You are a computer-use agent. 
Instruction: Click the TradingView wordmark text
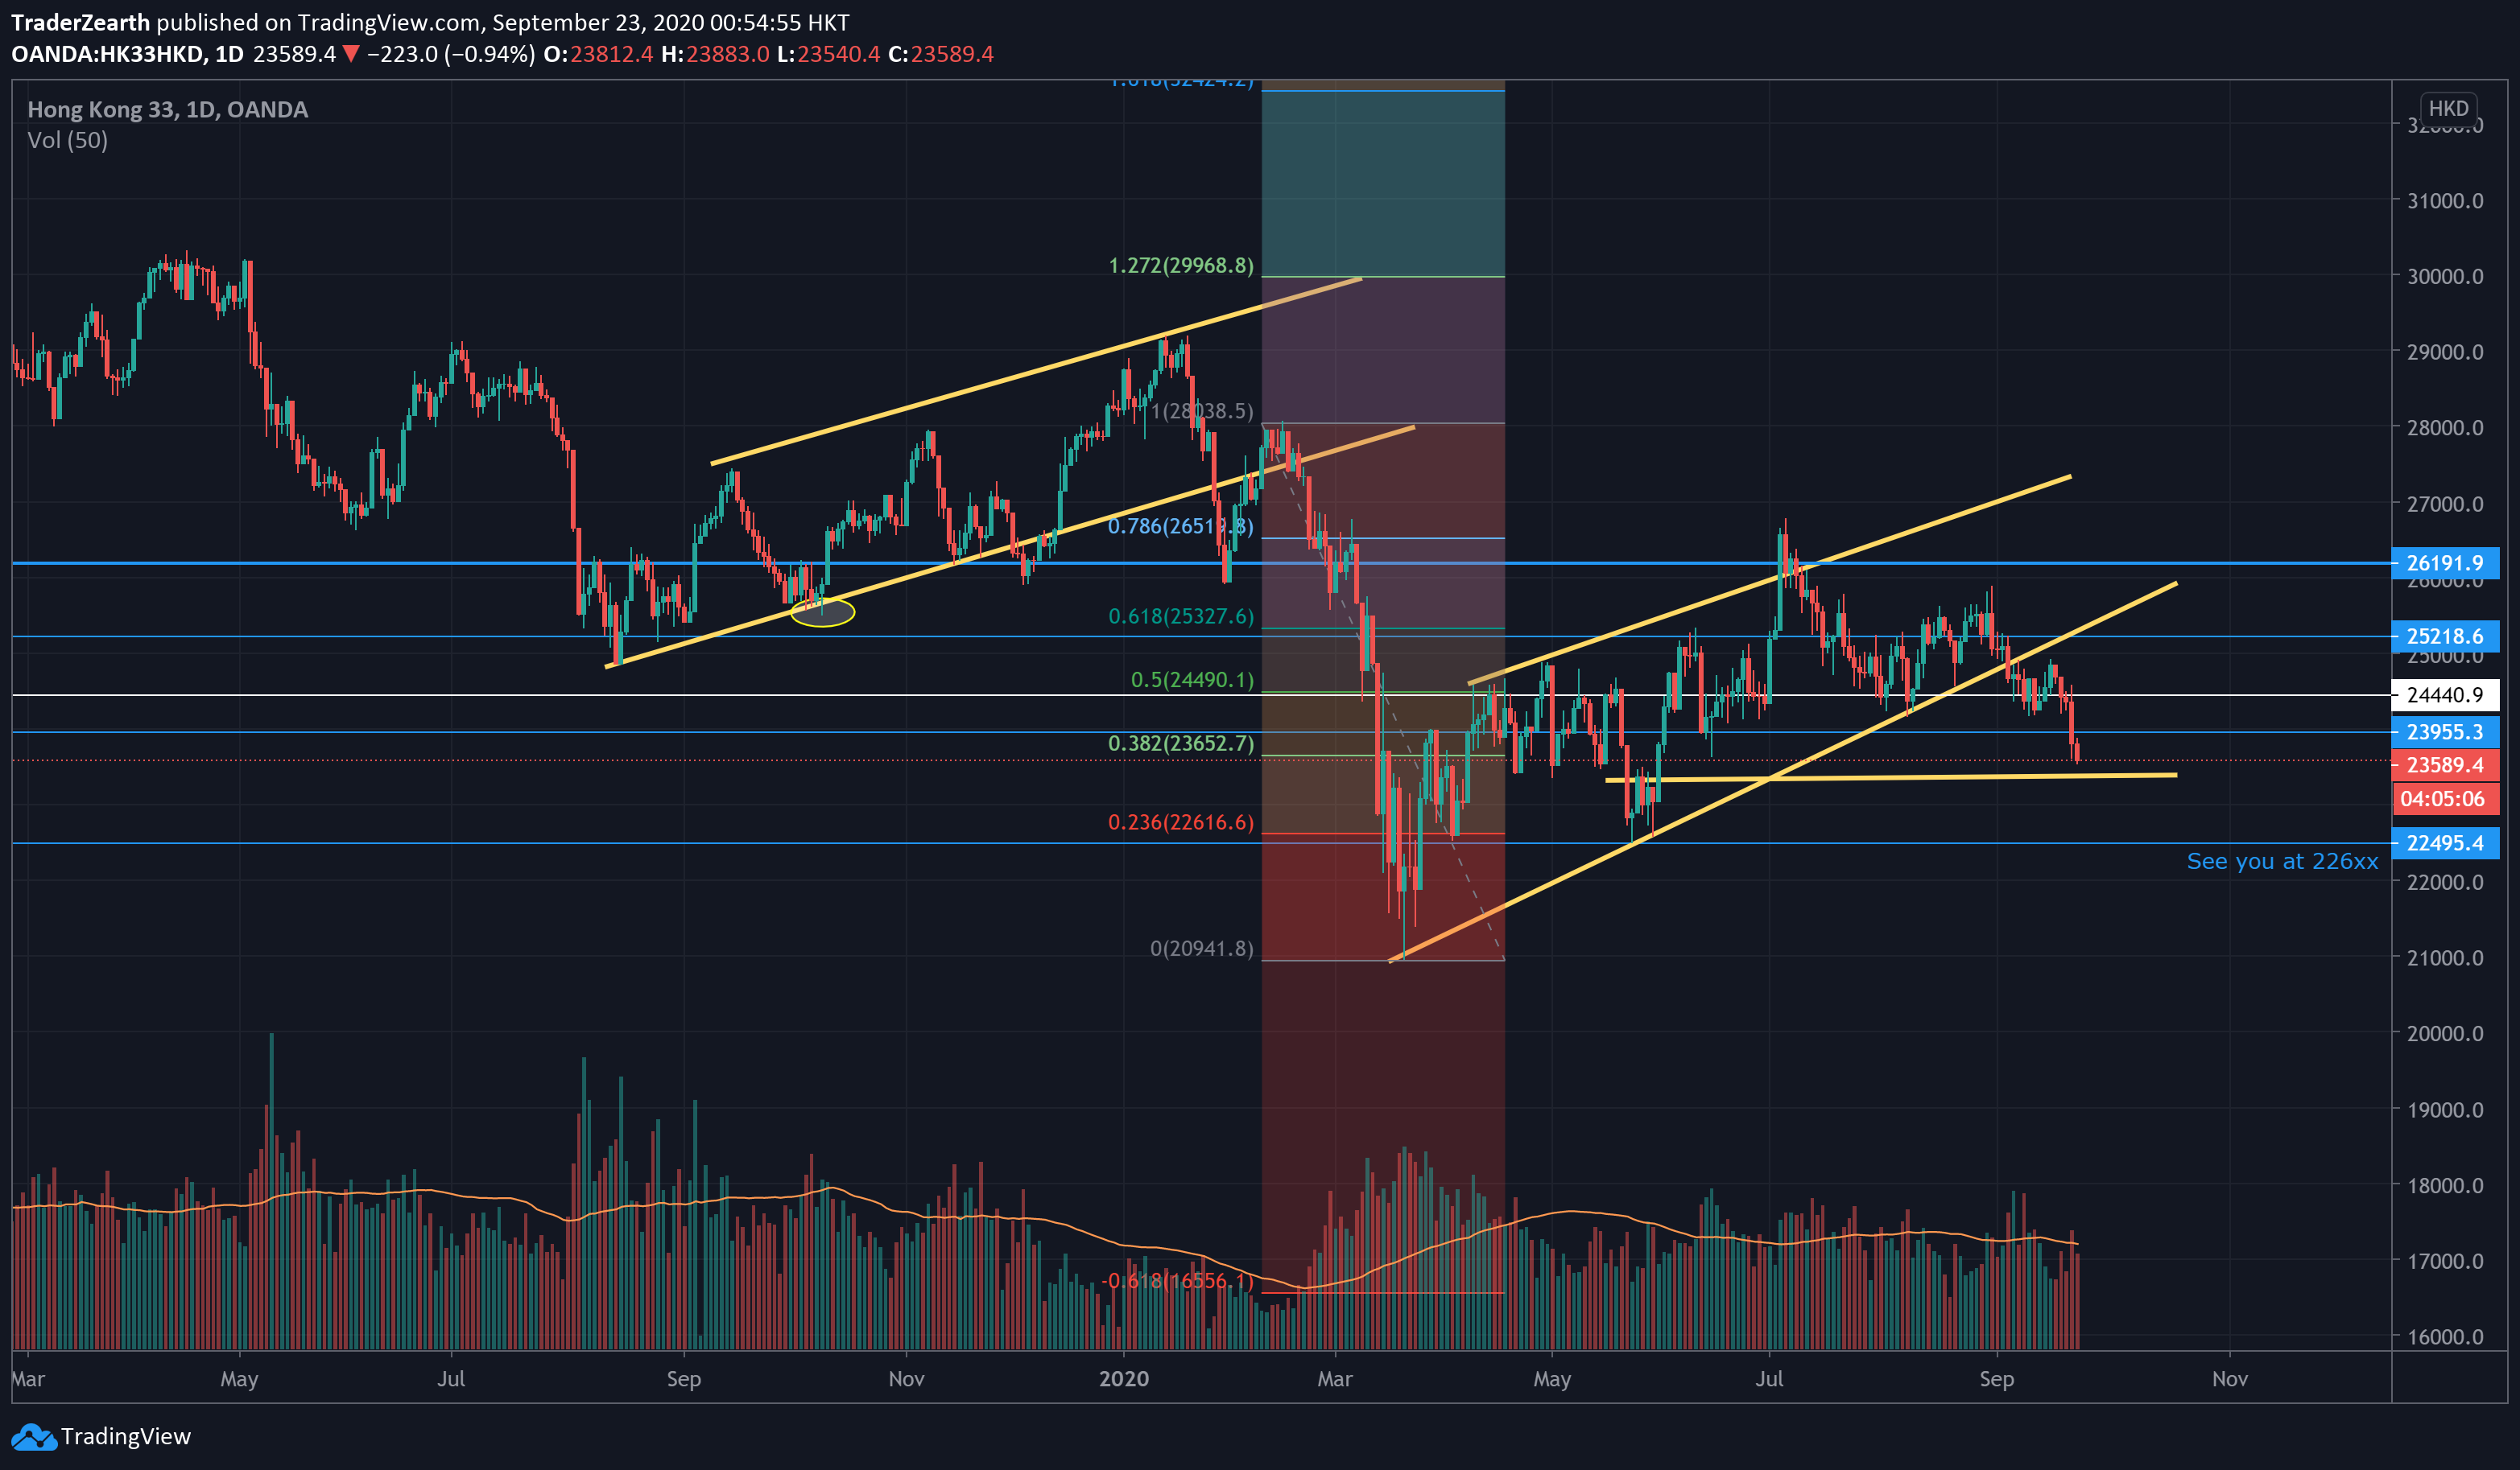click(x=125, y=1437)
